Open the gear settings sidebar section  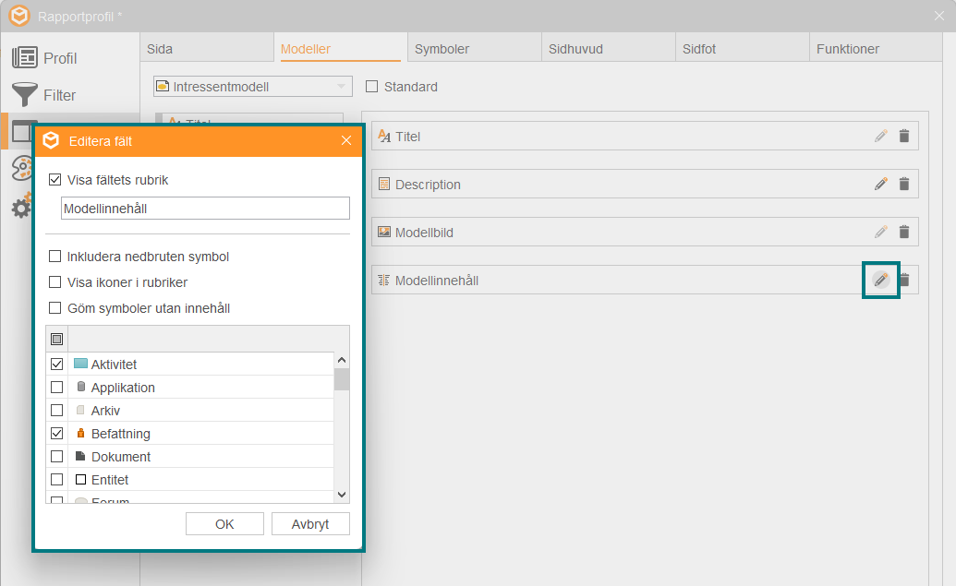tap(20, 208)
